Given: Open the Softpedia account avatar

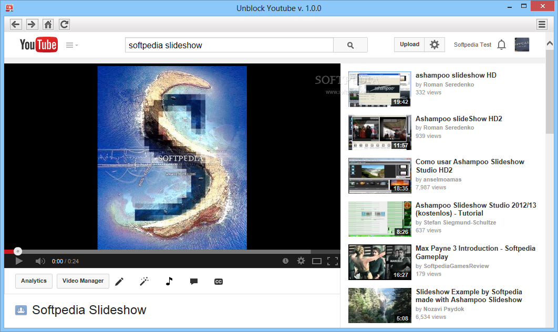Looking at the screenshot, I should 522,45.
